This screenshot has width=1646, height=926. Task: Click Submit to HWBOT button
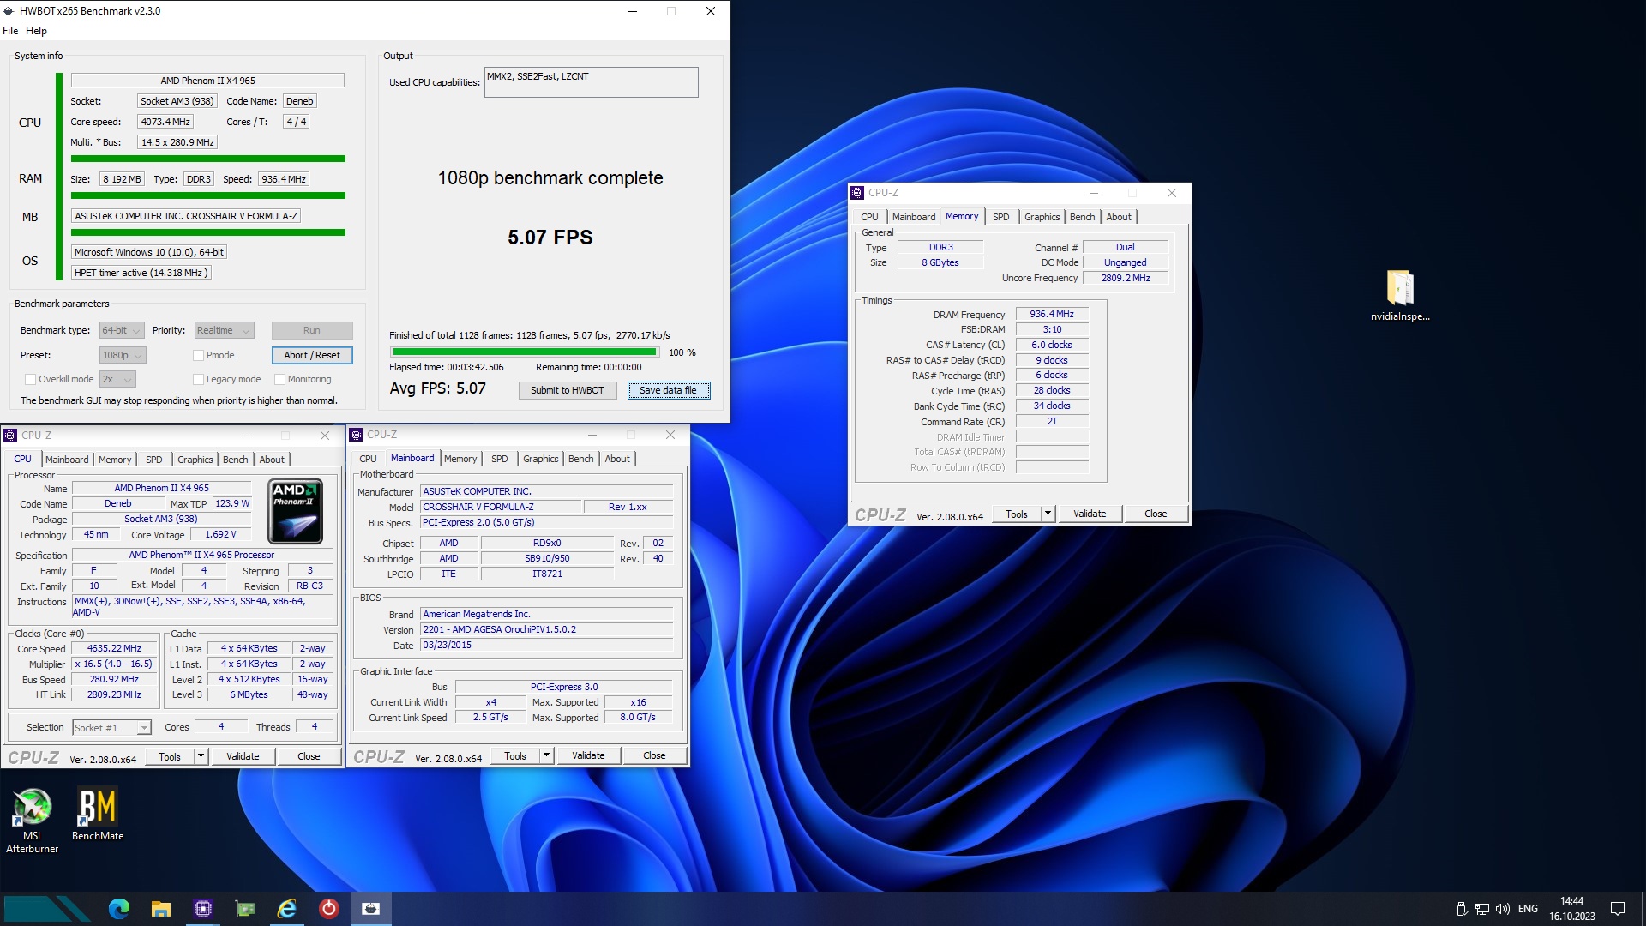pyautogui.click(x=567, y=390)
